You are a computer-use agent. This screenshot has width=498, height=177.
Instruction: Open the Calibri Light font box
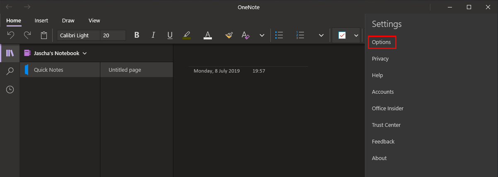[x=79, y=35]
